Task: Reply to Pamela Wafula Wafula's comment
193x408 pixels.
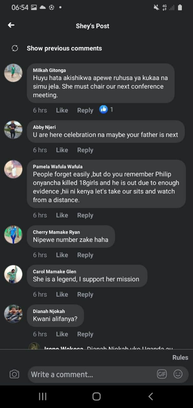Action: [x=85, y=215]
